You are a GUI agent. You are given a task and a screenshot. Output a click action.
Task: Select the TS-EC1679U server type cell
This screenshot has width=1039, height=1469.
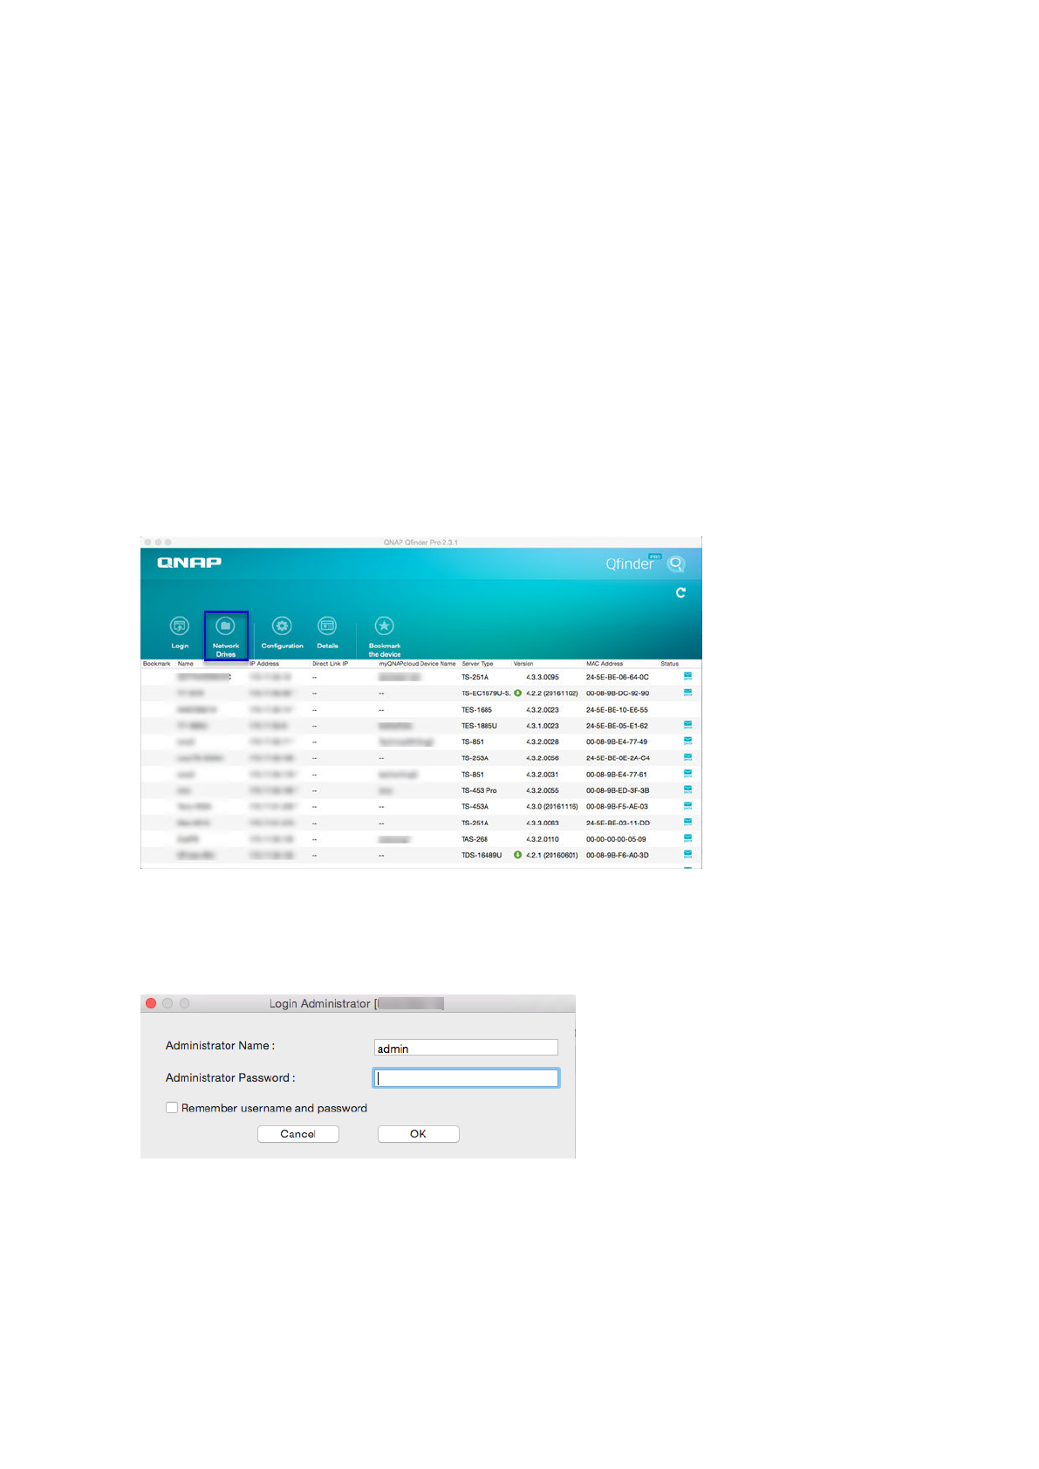point(486,694)
